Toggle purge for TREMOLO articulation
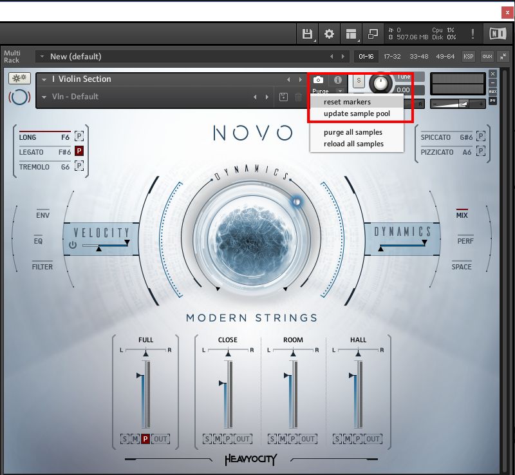The image size is (515, 475). (x=79, y=166)
